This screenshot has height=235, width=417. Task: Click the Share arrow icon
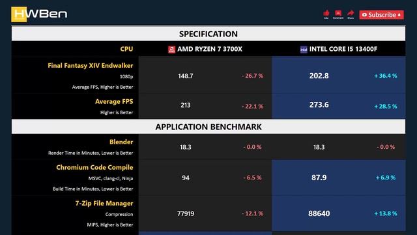click(351, 13)
